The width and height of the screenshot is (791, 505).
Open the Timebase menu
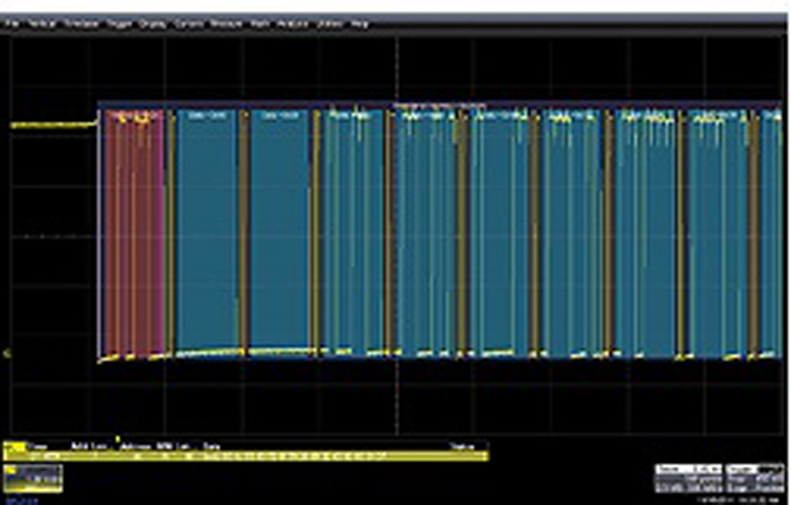coord(80,24)
